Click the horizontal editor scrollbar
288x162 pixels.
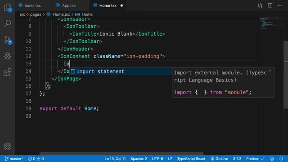tap(121, 153)
